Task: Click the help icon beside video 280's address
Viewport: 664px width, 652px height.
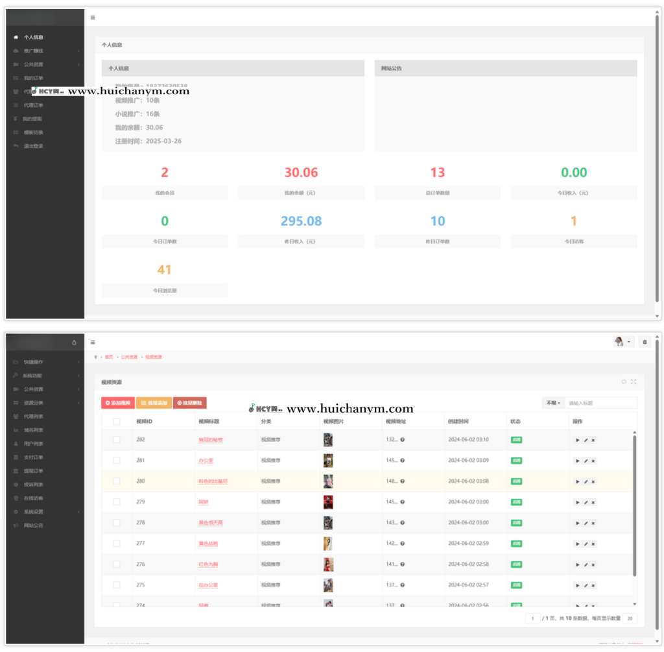Action: tap(403, 481)
